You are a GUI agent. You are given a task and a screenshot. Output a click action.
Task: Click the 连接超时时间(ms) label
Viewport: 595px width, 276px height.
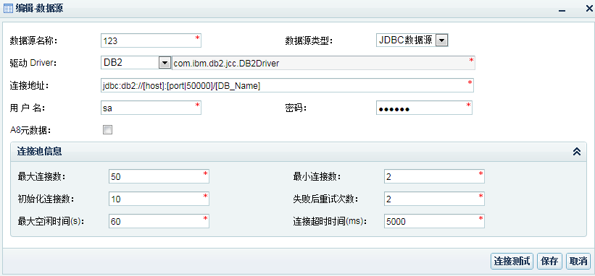pos(330,221)
